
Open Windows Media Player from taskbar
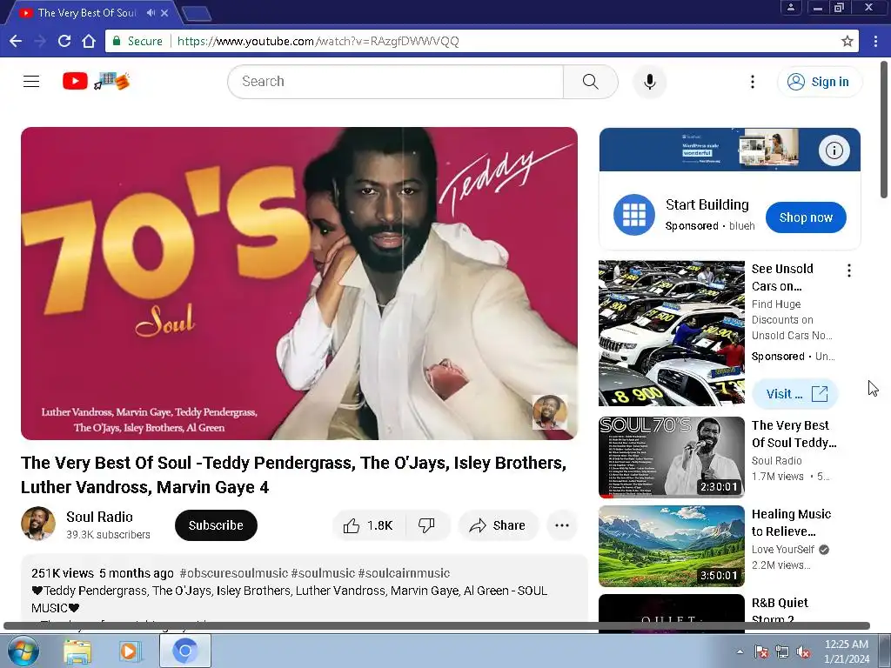tap(129, 651)
